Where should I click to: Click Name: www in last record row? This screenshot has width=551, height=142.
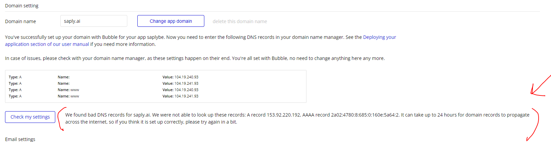[68, 96]
